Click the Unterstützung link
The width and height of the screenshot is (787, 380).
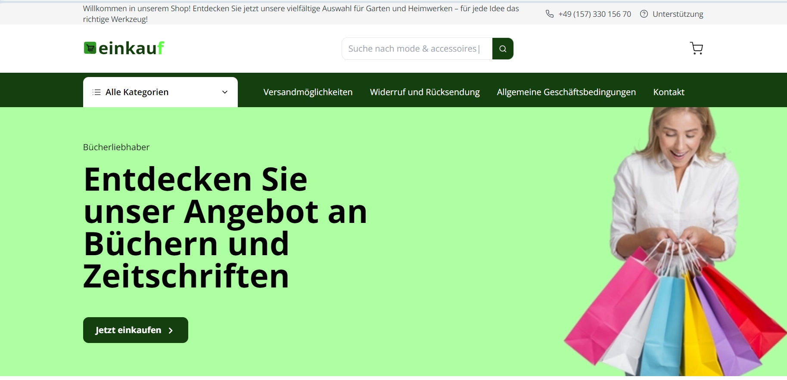click(x=678, y=14)
